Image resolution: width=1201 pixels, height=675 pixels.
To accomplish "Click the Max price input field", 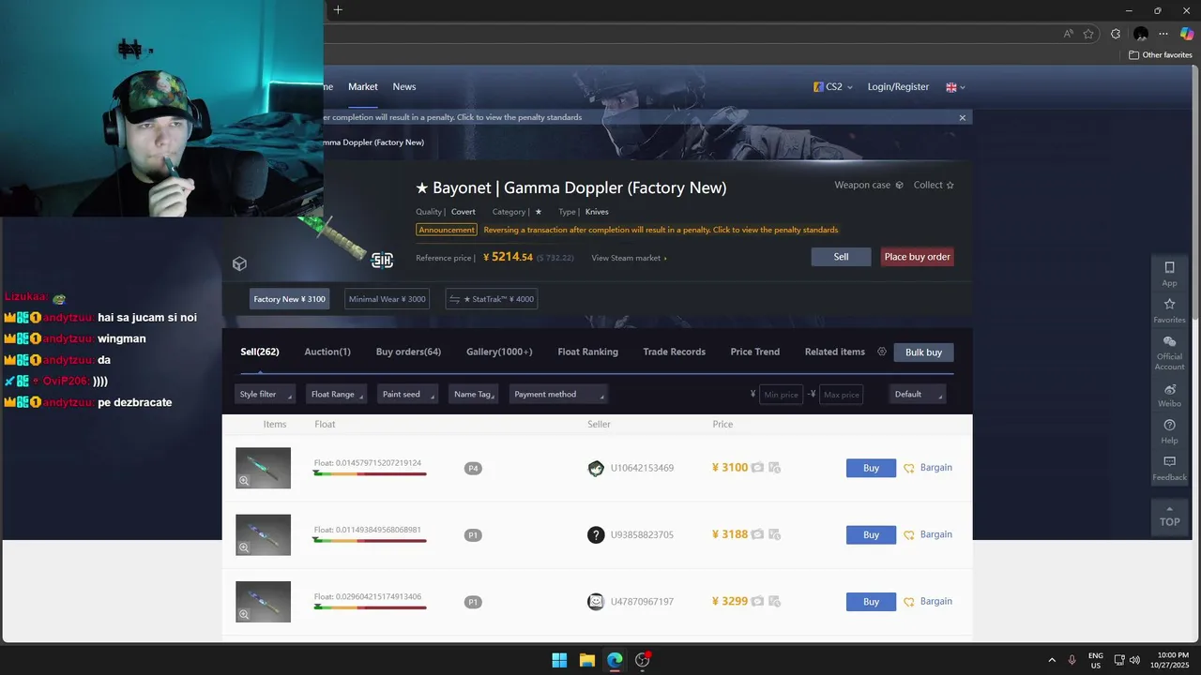I will [840, 394].
